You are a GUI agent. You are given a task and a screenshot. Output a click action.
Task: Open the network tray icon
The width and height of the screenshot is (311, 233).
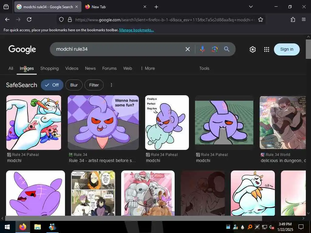[x=265, y=227]
